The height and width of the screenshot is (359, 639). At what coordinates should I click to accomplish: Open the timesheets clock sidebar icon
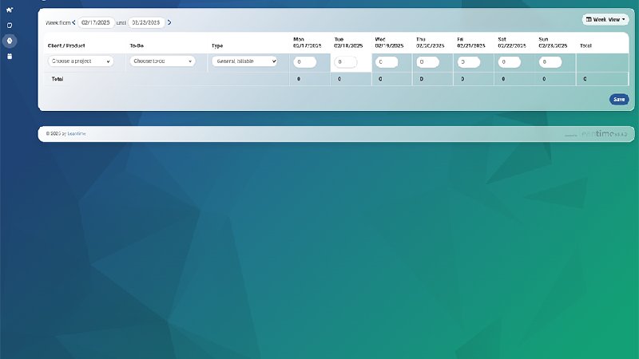10,41
